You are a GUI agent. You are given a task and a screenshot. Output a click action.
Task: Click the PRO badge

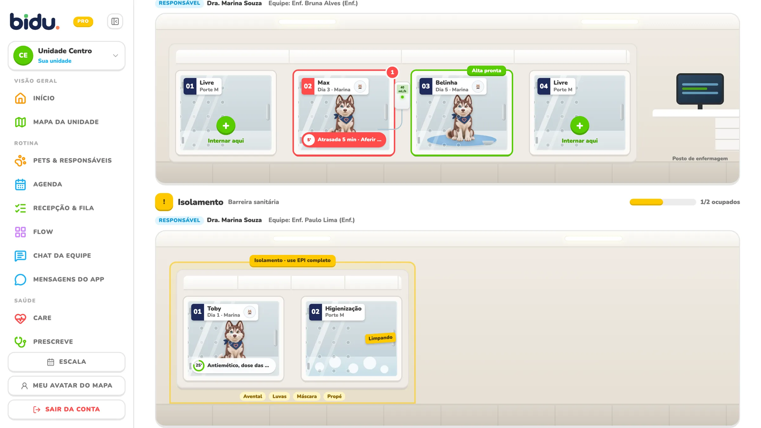pos(83,21)
